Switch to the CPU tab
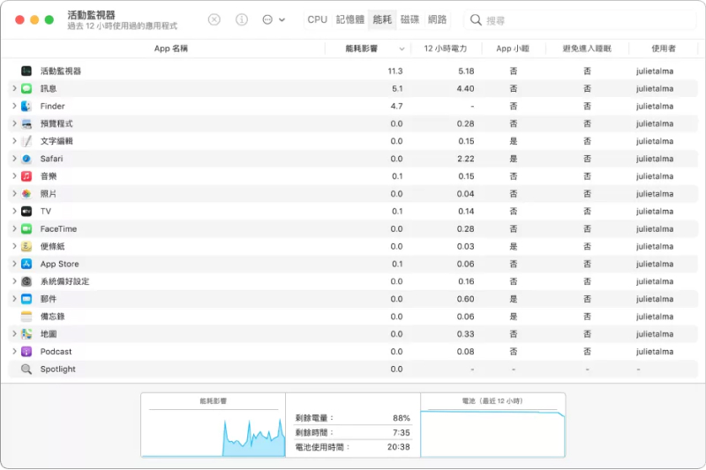Screen dimensions: 706x470 (317, 19)
